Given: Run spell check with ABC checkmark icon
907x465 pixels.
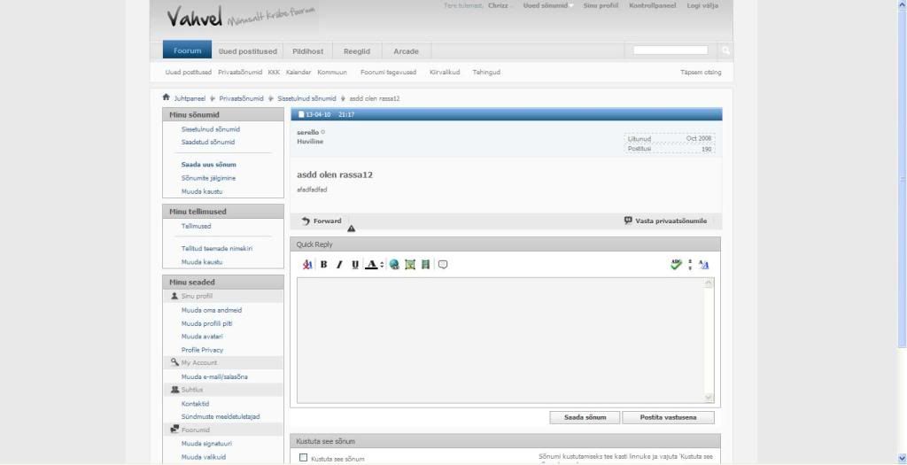Looking at the screenshot, I should [x=676, y=265].
